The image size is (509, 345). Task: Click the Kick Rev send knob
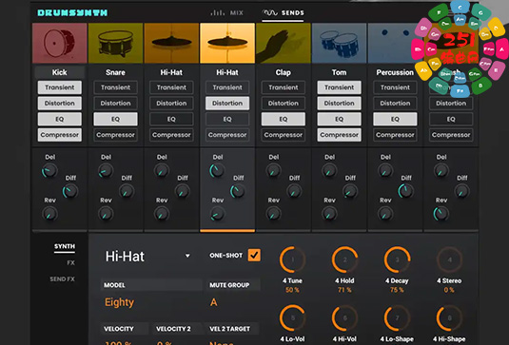pos(49,214)
